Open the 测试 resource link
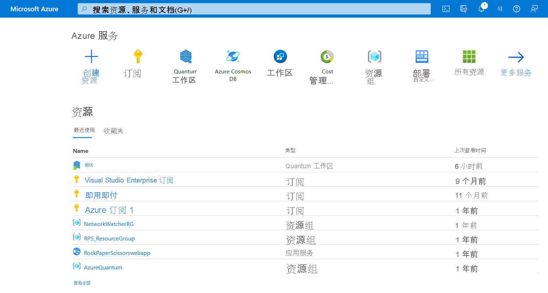Image resolution: width=548 pixels, height=293 pixels. pos(89,165)
